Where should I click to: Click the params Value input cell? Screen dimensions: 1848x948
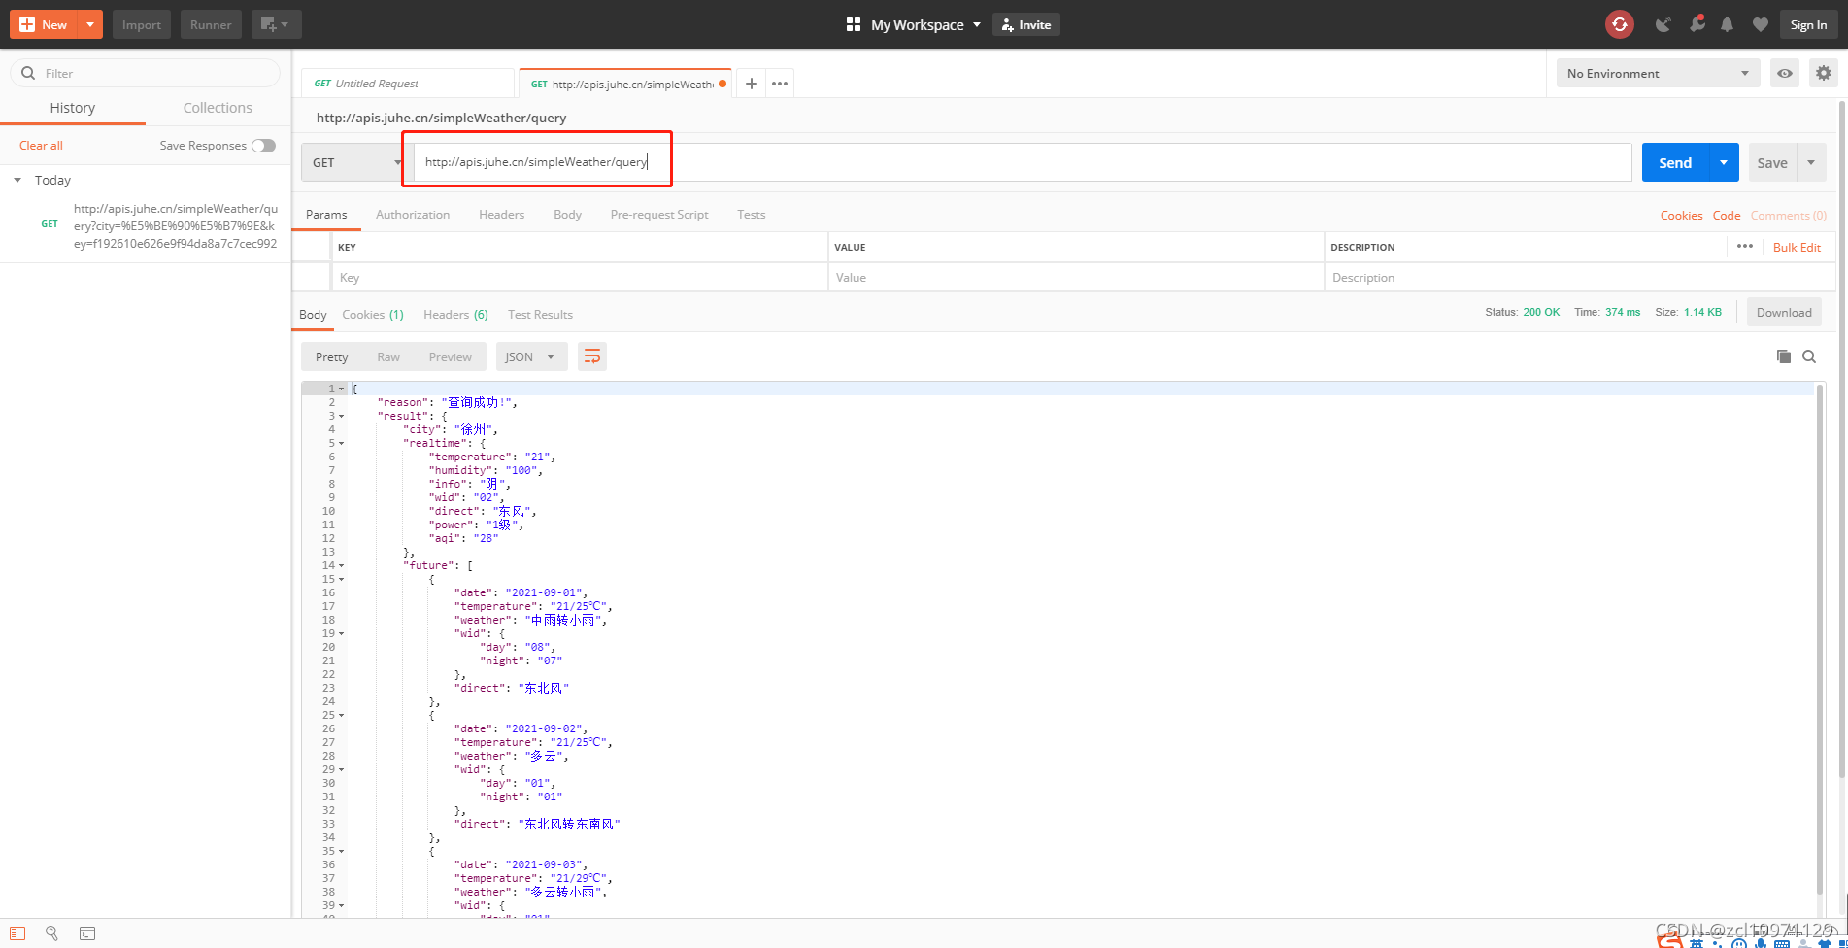point(1076,277)
